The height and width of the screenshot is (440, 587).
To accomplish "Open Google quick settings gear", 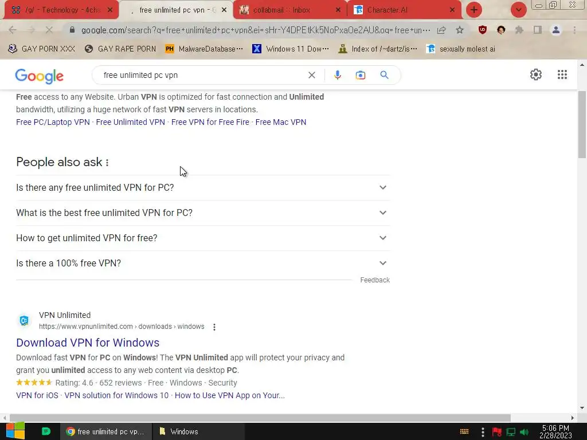I will 536,74.
